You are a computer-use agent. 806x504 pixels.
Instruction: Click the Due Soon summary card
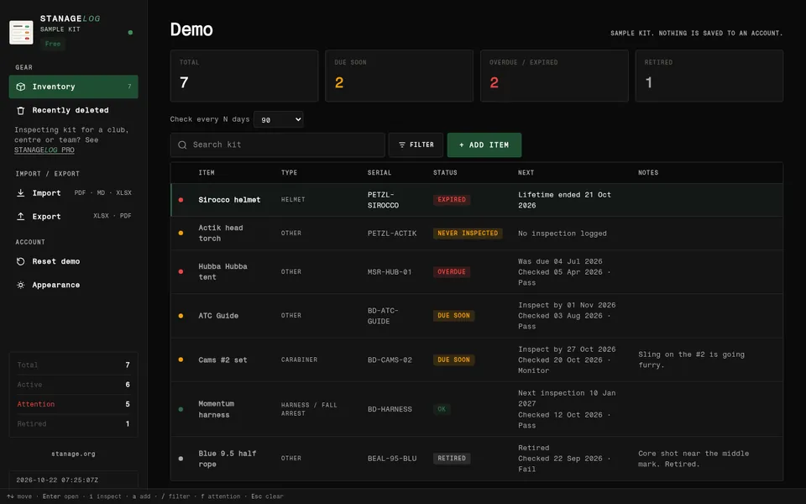point(400,76)
